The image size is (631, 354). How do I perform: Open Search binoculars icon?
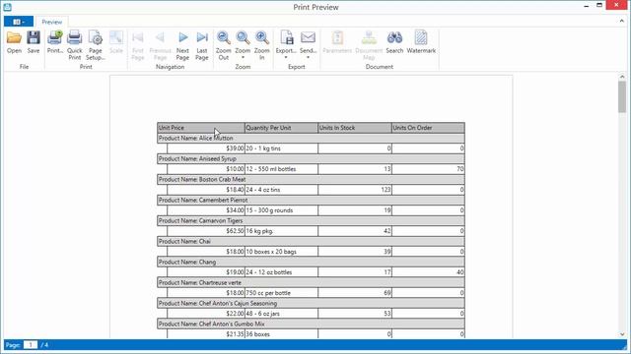coord(394,37)
